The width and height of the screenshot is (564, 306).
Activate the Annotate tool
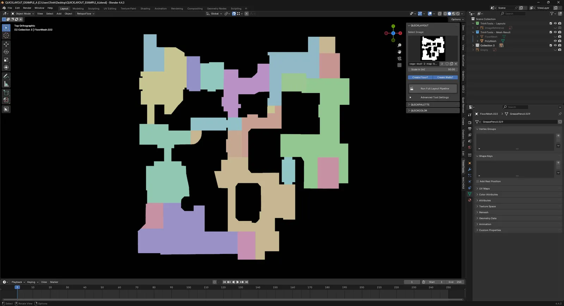[x=6, y=76]
